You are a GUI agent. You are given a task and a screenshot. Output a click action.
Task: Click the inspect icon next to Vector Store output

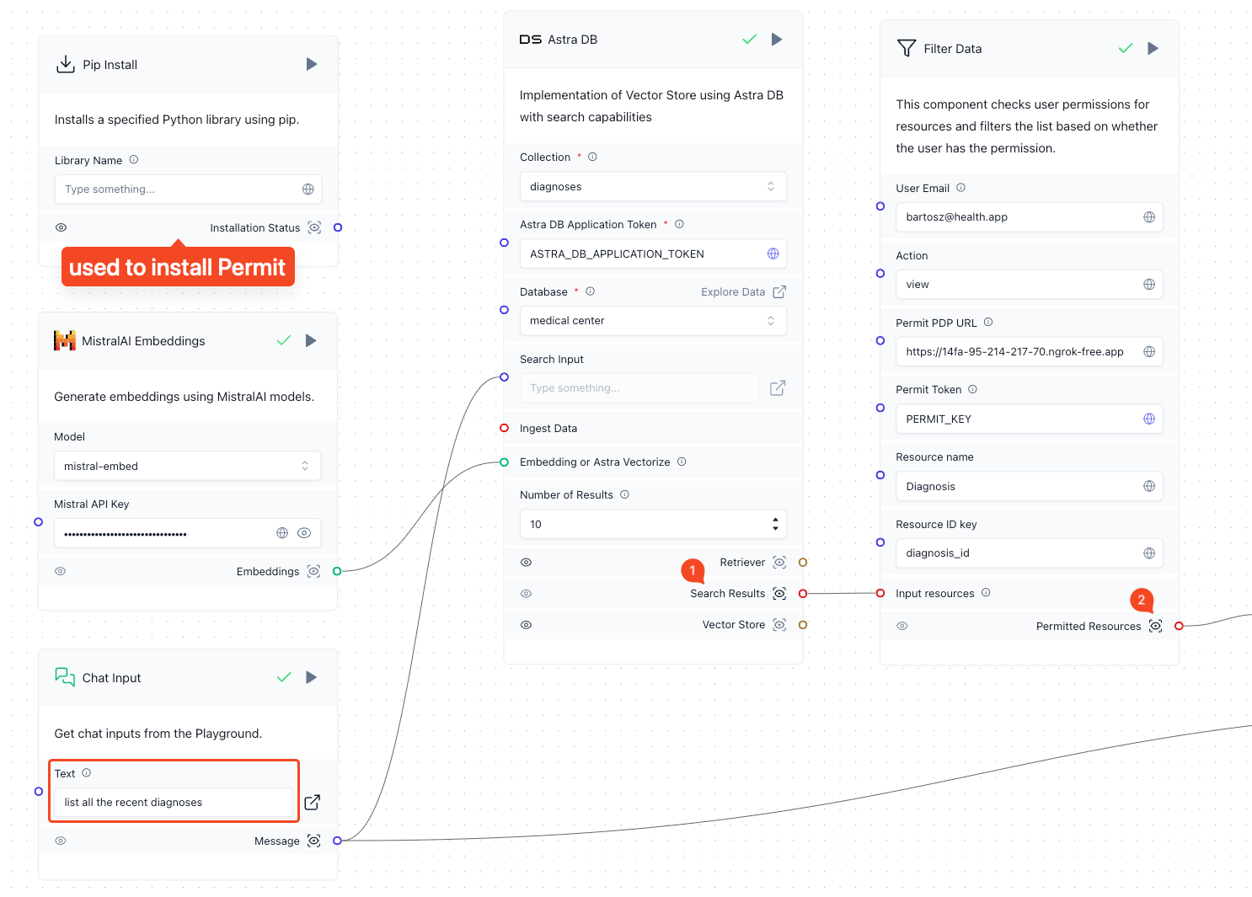click(778, 624)
